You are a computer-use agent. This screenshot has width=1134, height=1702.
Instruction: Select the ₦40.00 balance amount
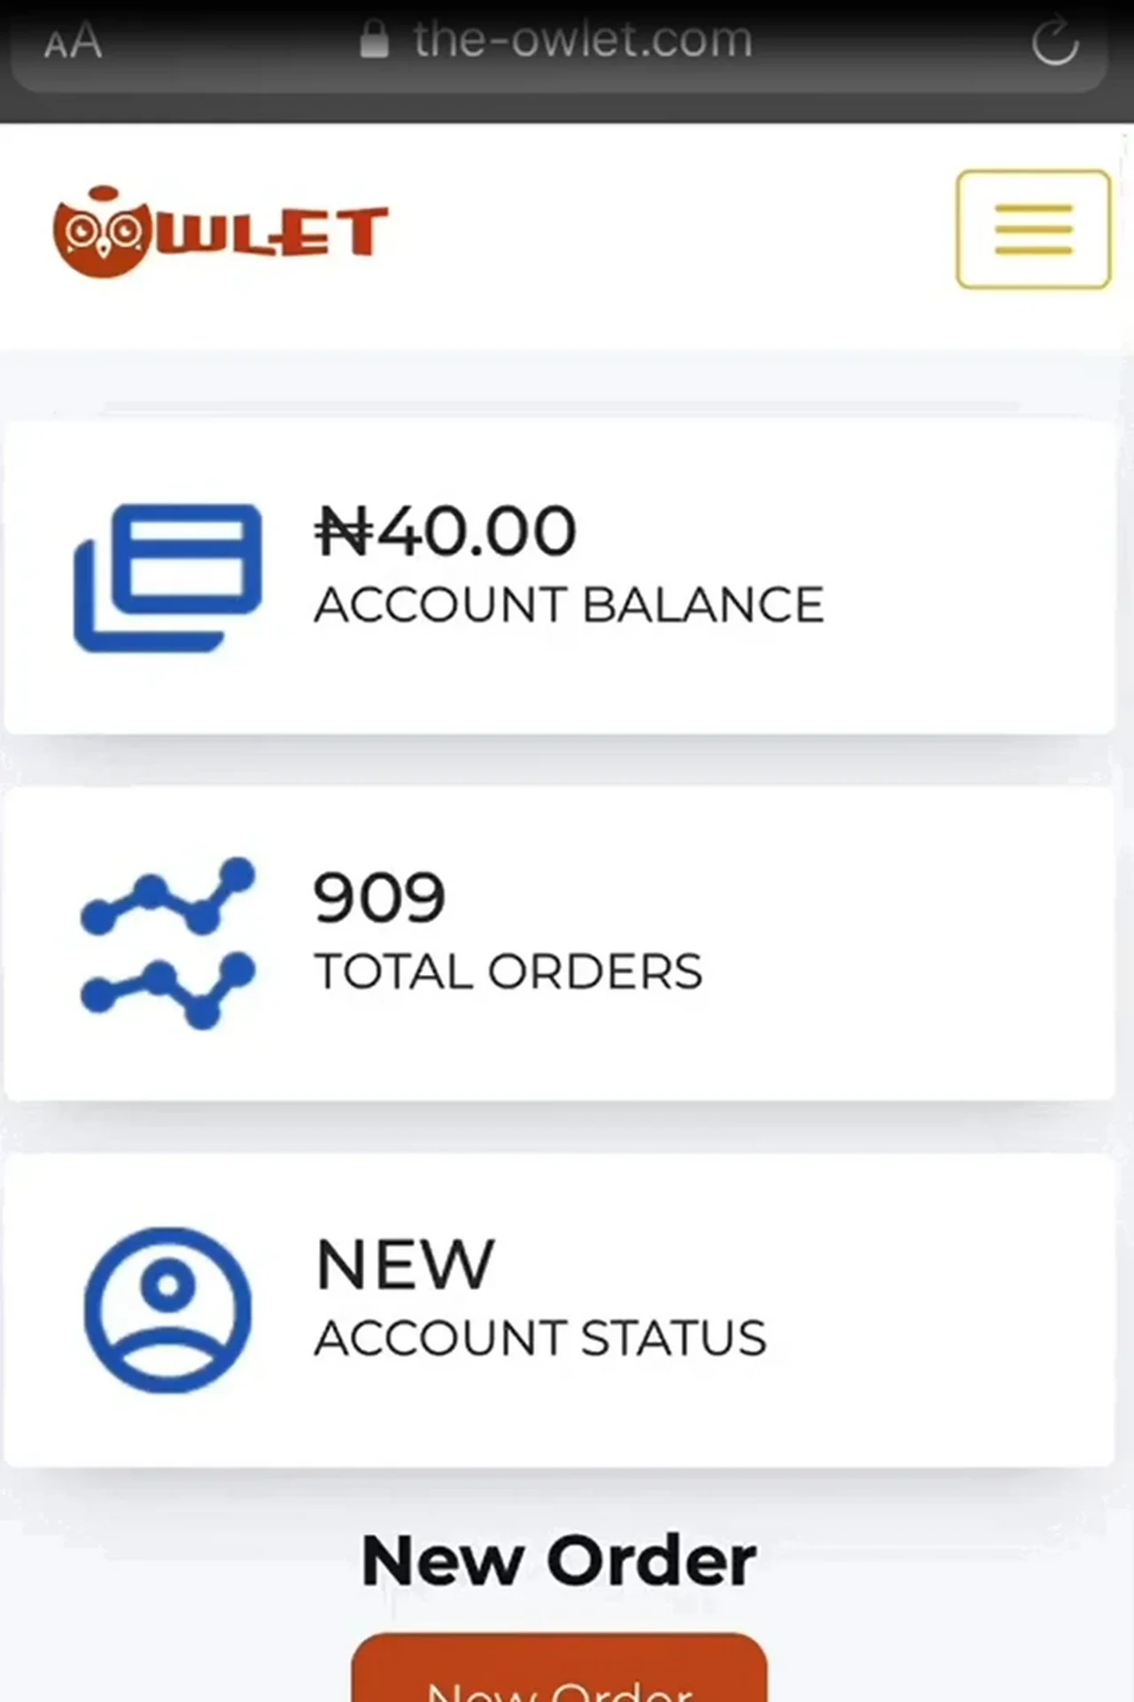(x=446, y=531)
